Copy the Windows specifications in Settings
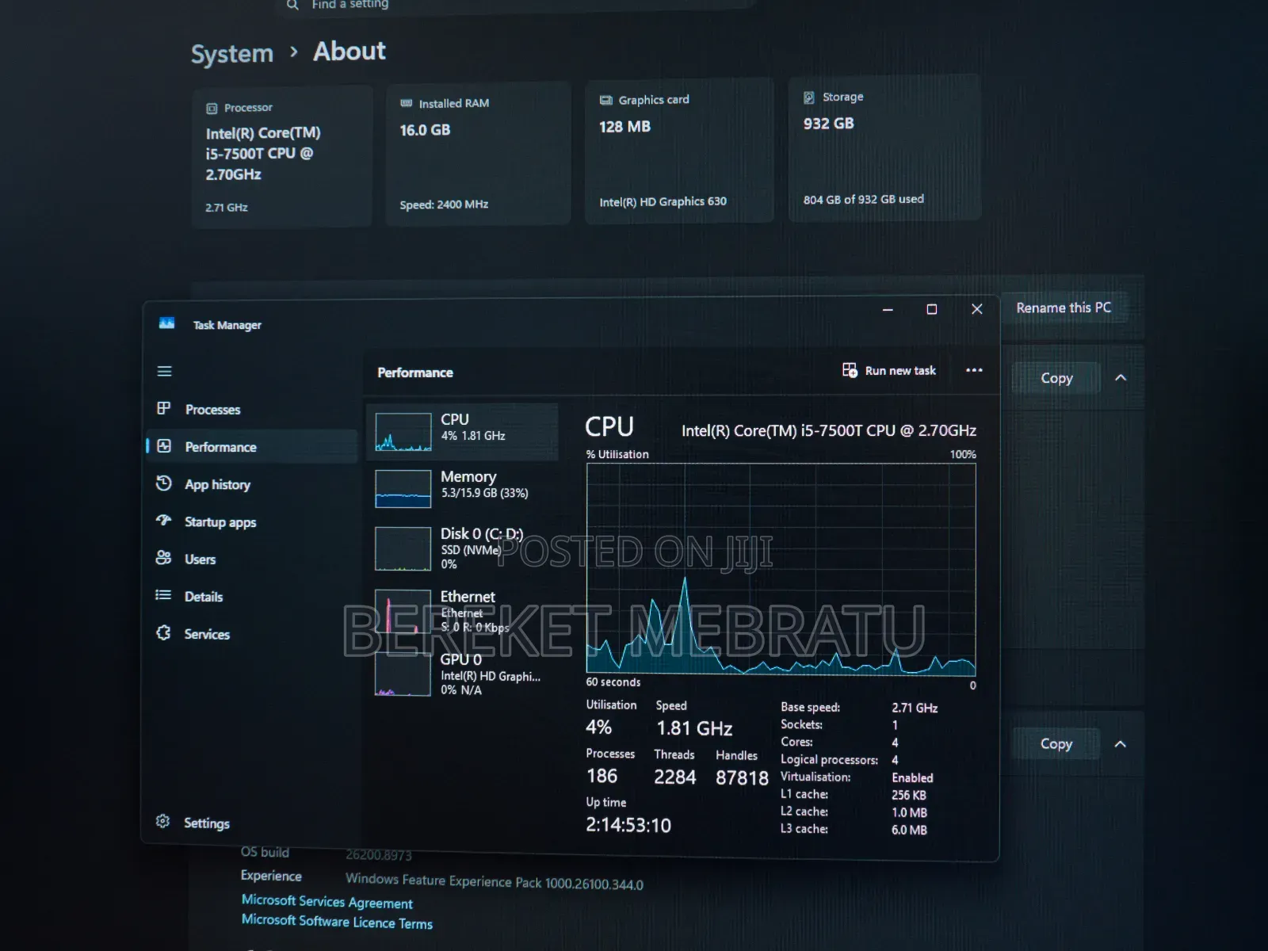The image size is (1268, 951). point(1056,743)
